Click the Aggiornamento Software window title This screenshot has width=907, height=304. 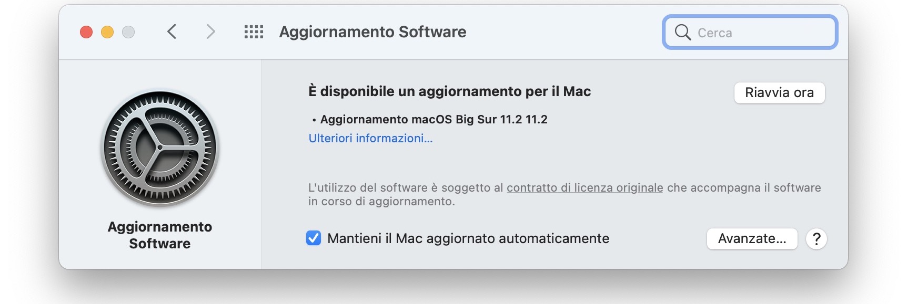click(x=371, y=32)
